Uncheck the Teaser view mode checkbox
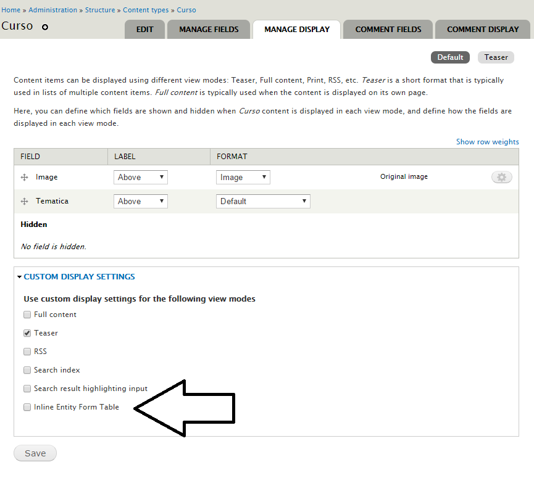This screenshot has width=534, height=478. point(27,333)
